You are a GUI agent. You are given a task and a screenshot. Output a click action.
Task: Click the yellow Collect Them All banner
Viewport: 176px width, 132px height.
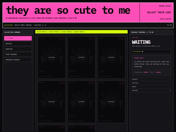pyautogui.click(x=81, y=32)
